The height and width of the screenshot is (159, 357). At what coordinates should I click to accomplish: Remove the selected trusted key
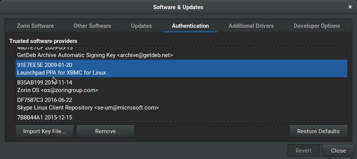[x=106, y=131]
